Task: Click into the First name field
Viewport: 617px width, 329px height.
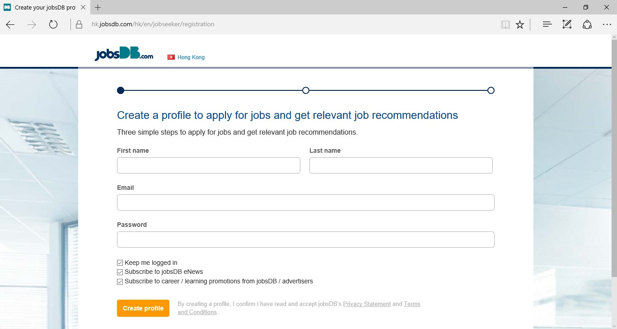Action: pos(208,165)
